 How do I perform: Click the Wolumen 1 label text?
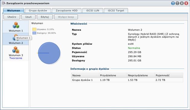coord(16,31)
